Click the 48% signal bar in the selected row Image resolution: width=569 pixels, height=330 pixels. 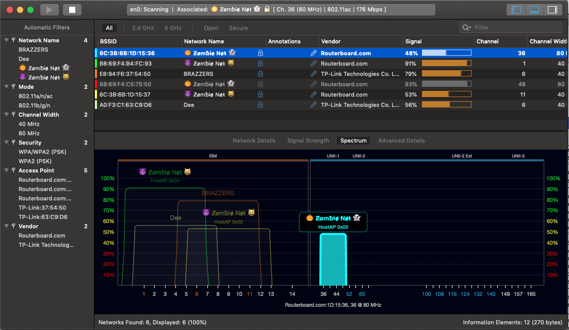tap(446, 53)
